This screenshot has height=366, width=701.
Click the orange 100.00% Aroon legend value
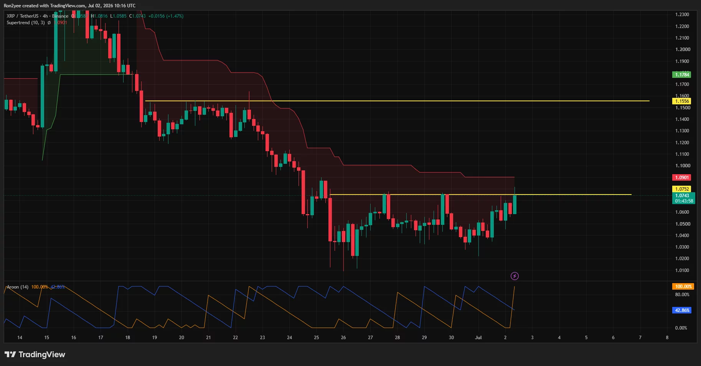point(40,287)
